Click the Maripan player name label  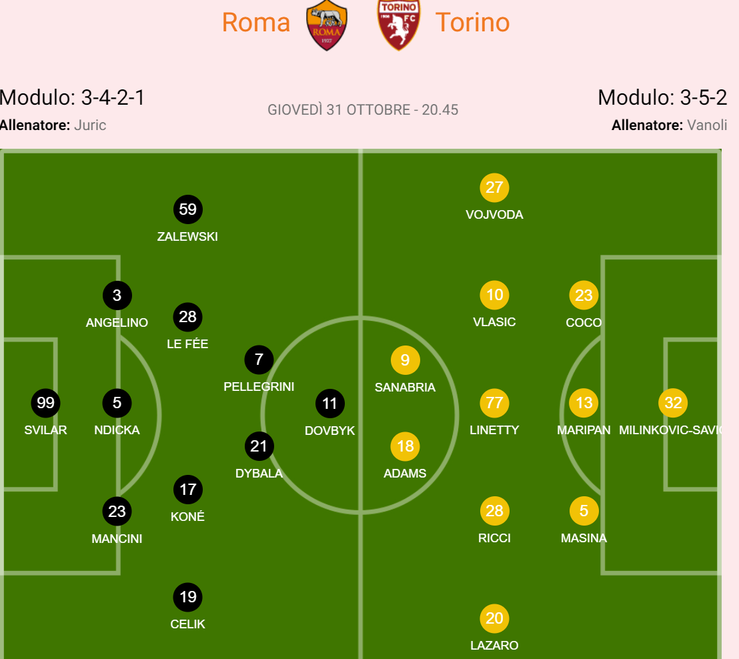point(584,430)
